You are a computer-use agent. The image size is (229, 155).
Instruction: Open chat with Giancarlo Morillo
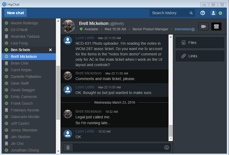coord(29,117)
